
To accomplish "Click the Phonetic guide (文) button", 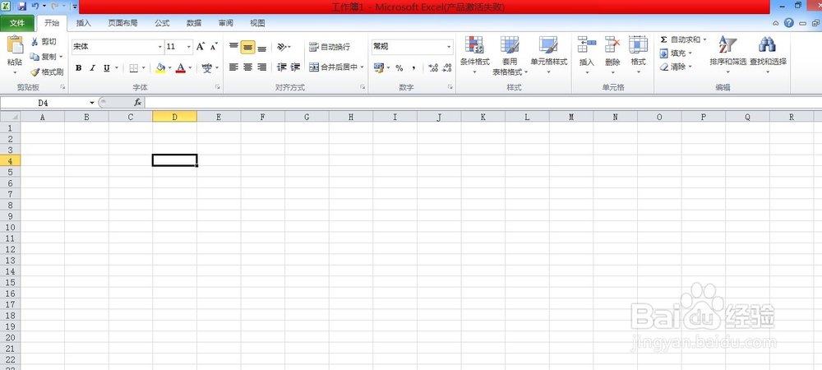I will click(x=207, y=67).
